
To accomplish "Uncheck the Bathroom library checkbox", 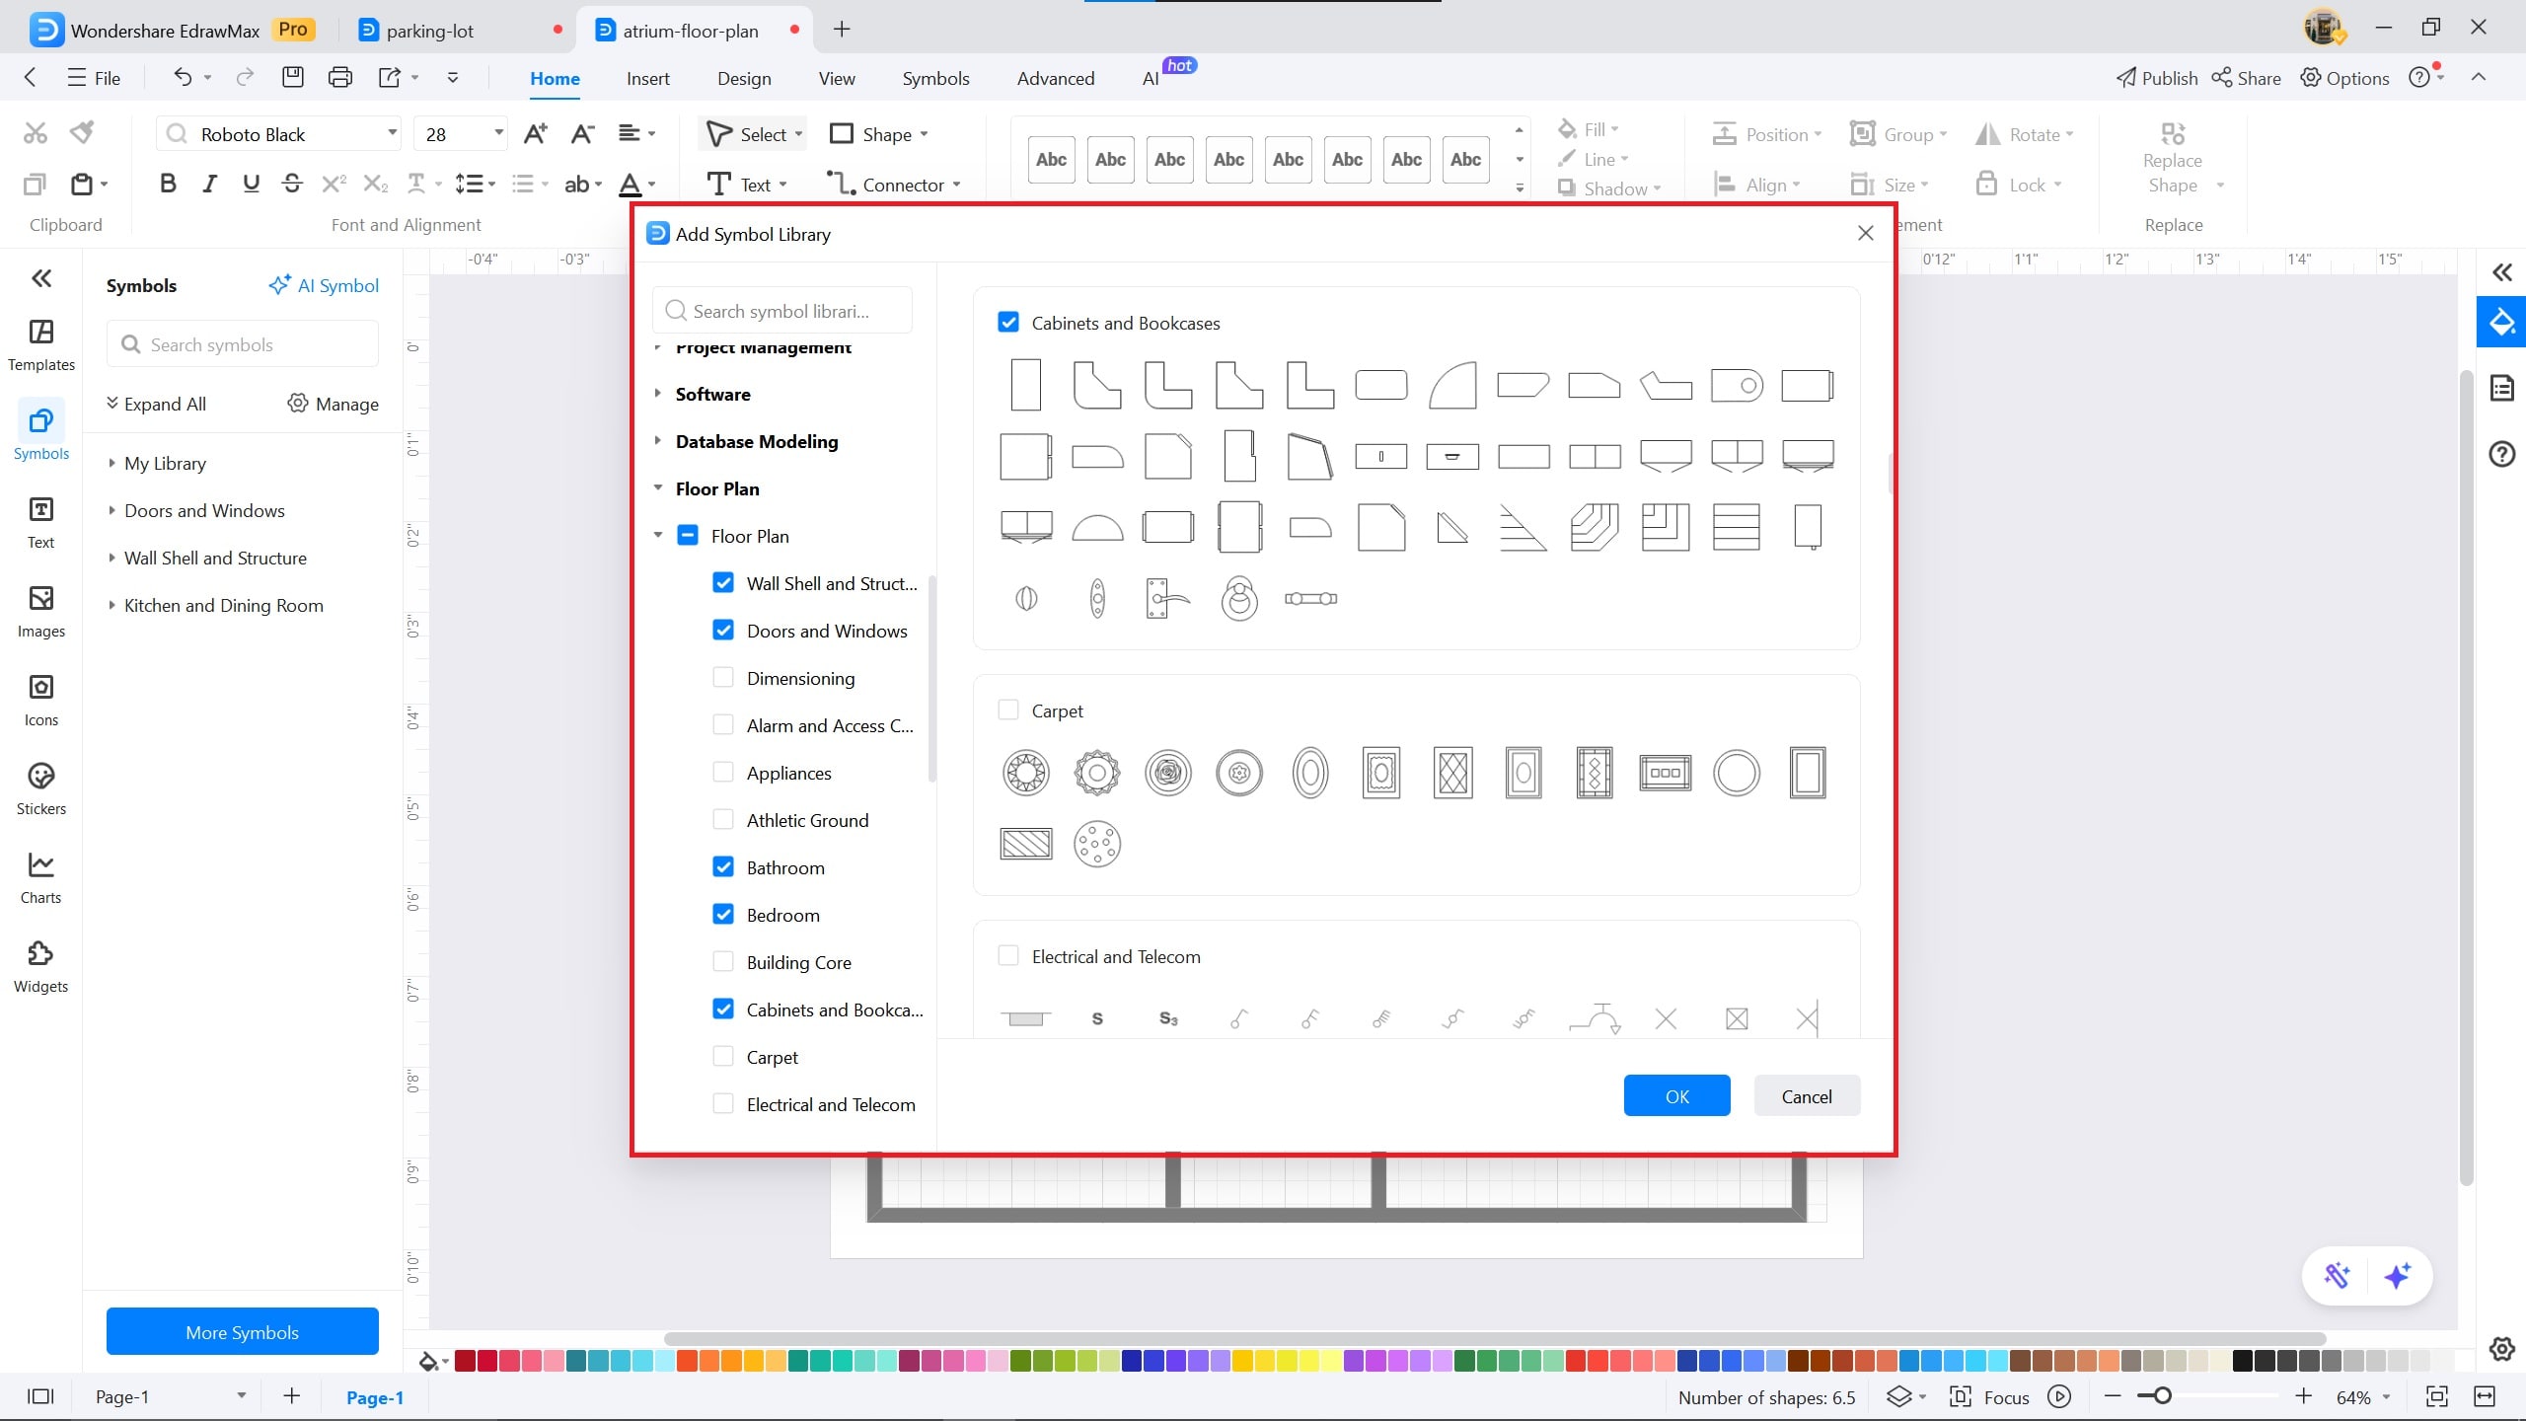I will click(723, 867).
